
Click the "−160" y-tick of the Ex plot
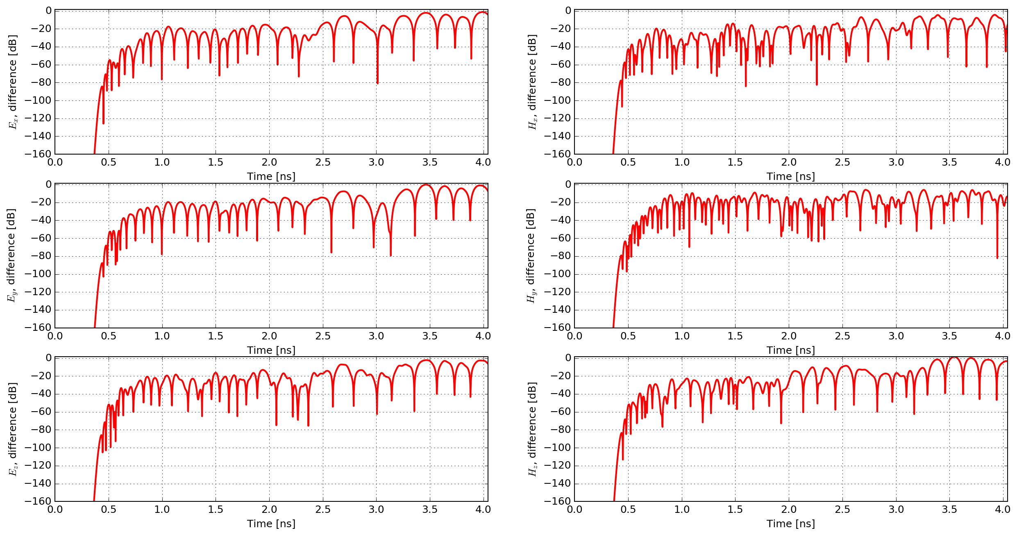(38, 154)
